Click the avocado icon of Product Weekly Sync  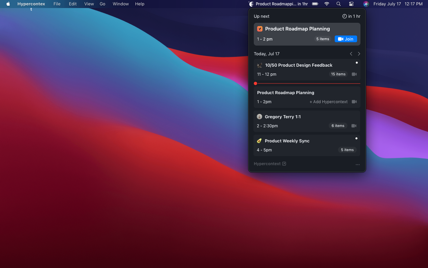(259, 141)
